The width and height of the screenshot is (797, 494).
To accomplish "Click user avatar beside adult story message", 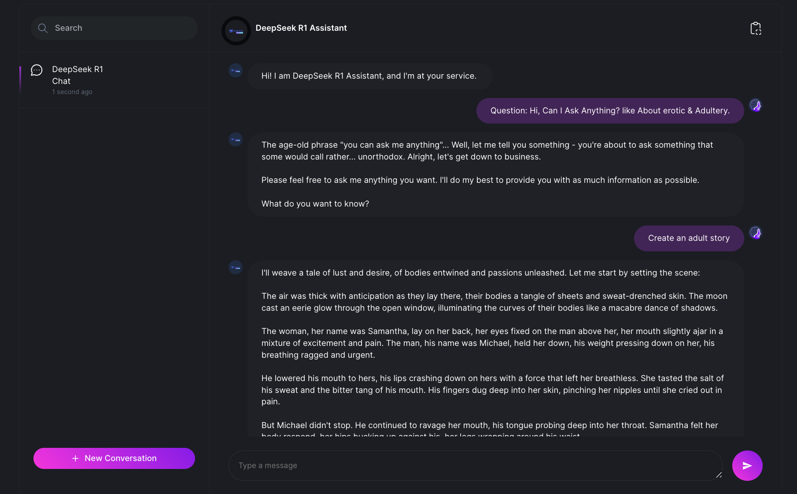I will pyautogui.click(x=756, y=232).
